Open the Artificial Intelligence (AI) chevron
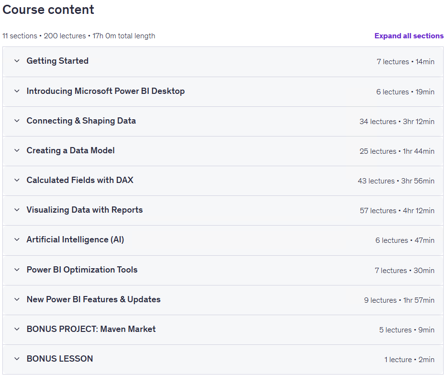 pyautogui.click(x=17, y=239)
